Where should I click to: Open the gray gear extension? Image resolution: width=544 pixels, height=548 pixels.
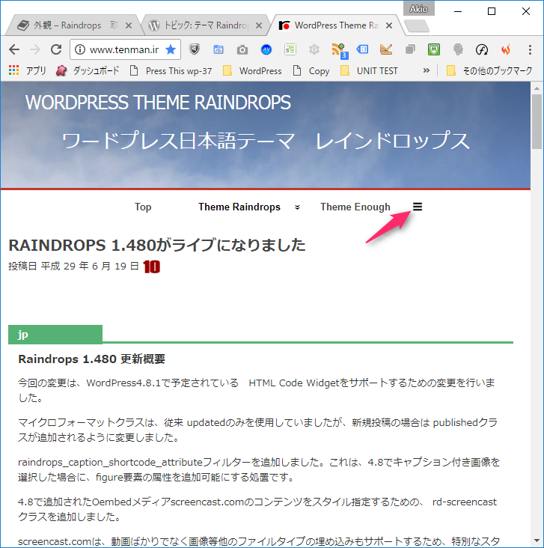click(x=314, y=49)
